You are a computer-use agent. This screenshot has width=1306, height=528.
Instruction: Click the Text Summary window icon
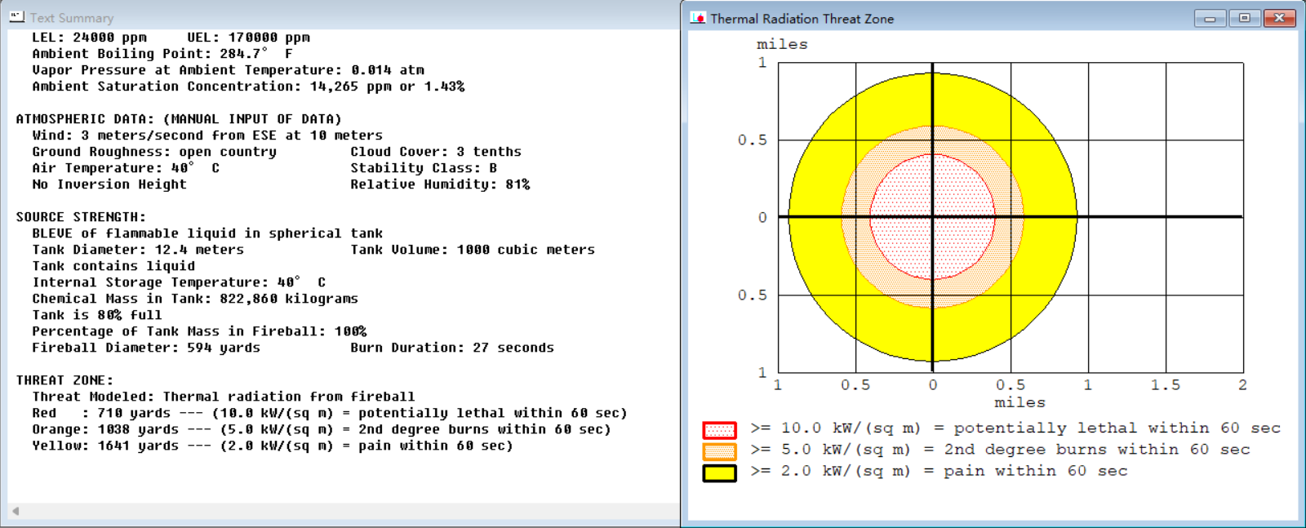pos(16,16)
